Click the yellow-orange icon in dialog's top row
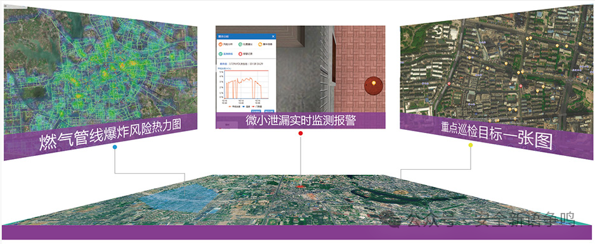Viewport: 595px width, 244px height. tap(260, 44)
